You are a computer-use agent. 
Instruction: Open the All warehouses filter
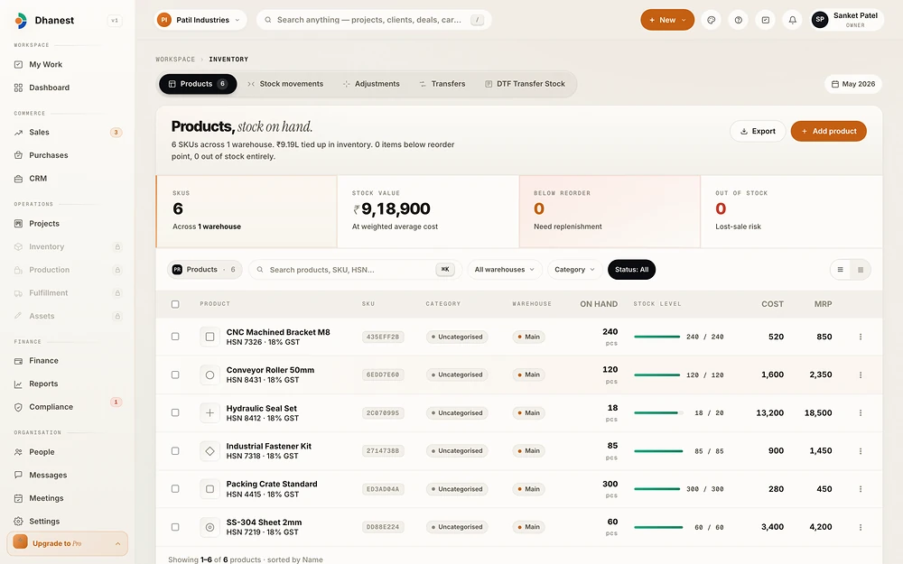[505, 269]
